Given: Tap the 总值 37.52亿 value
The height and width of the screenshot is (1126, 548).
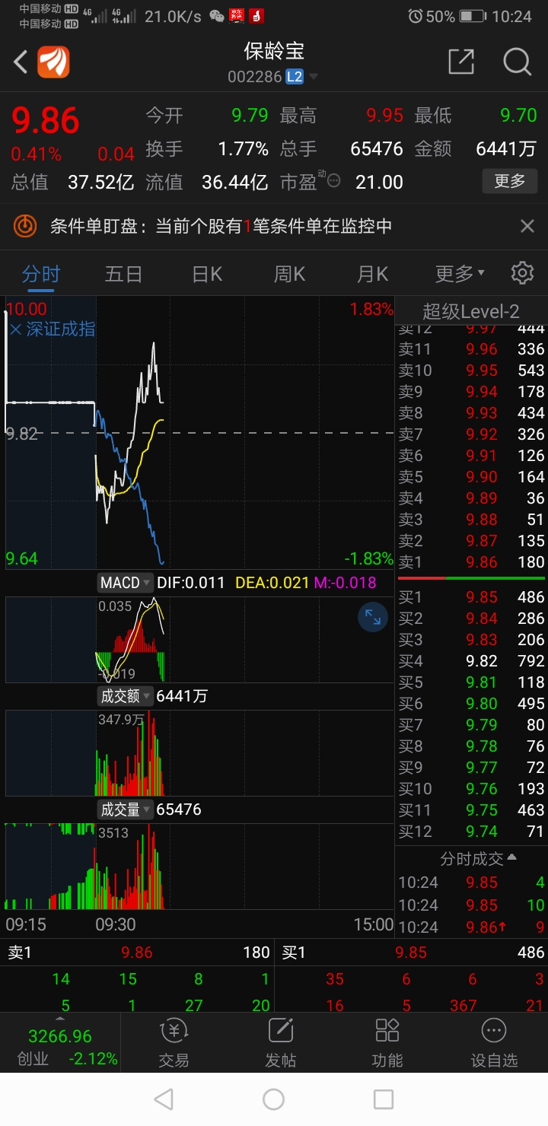Looking at the screenshot, I should [x=100, y=182].
